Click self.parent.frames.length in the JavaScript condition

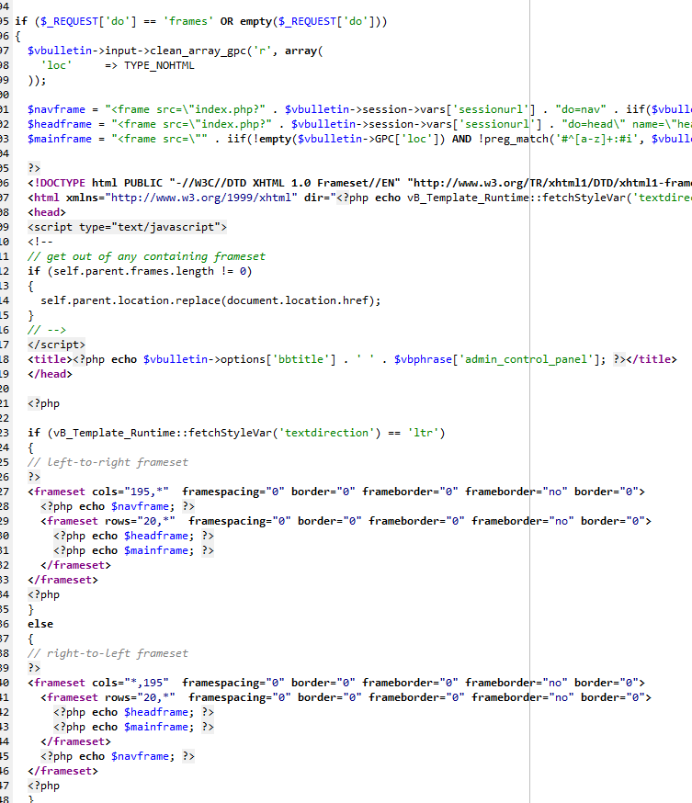coord(133,271)
